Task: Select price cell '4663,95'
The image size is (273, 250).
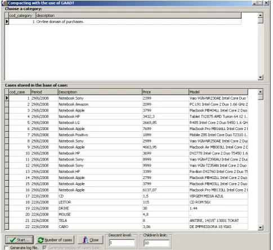Action: pos(165,147)
